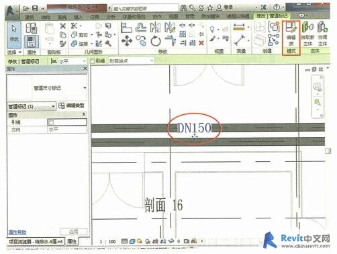Select the Align tool
The height and width of the screenshot is (254, 337).
tap(126, 28)
